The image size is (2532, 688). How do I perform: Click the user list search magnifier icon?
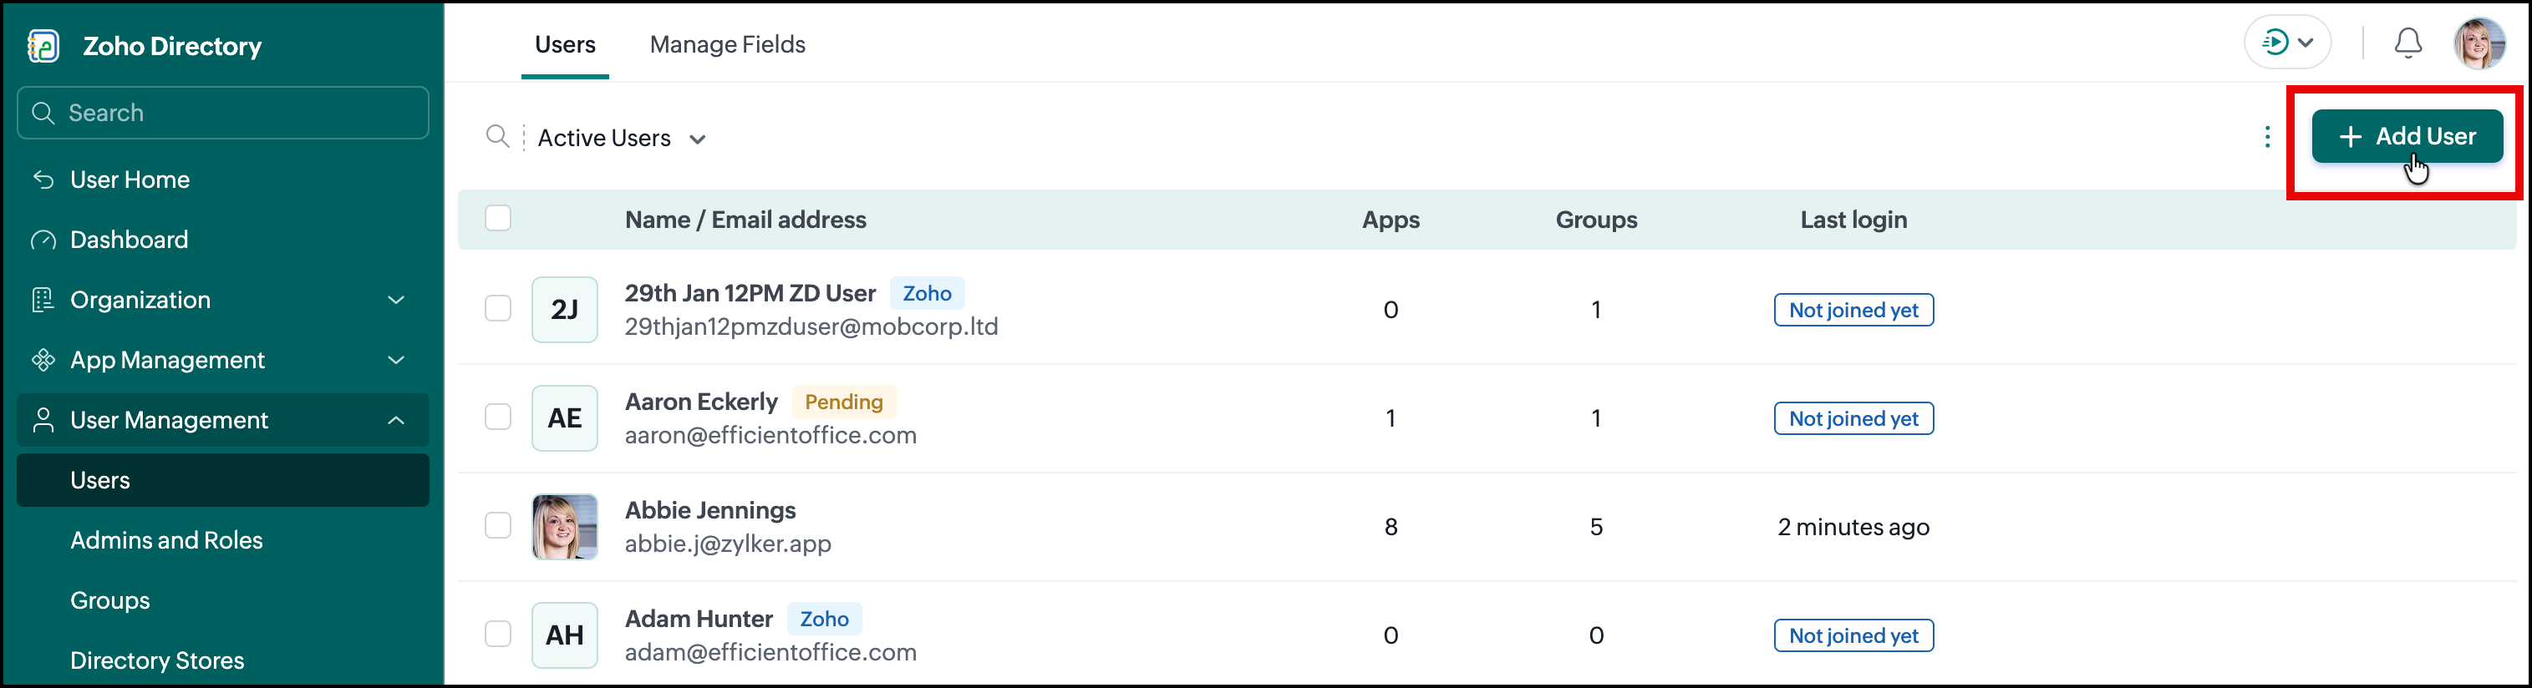tap(497, 136)
